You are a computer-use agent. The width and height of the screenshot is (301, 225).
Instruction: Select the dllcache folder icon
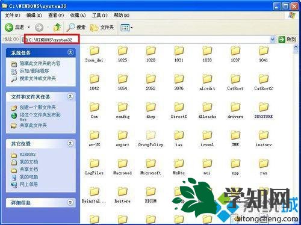click(207, 107)
